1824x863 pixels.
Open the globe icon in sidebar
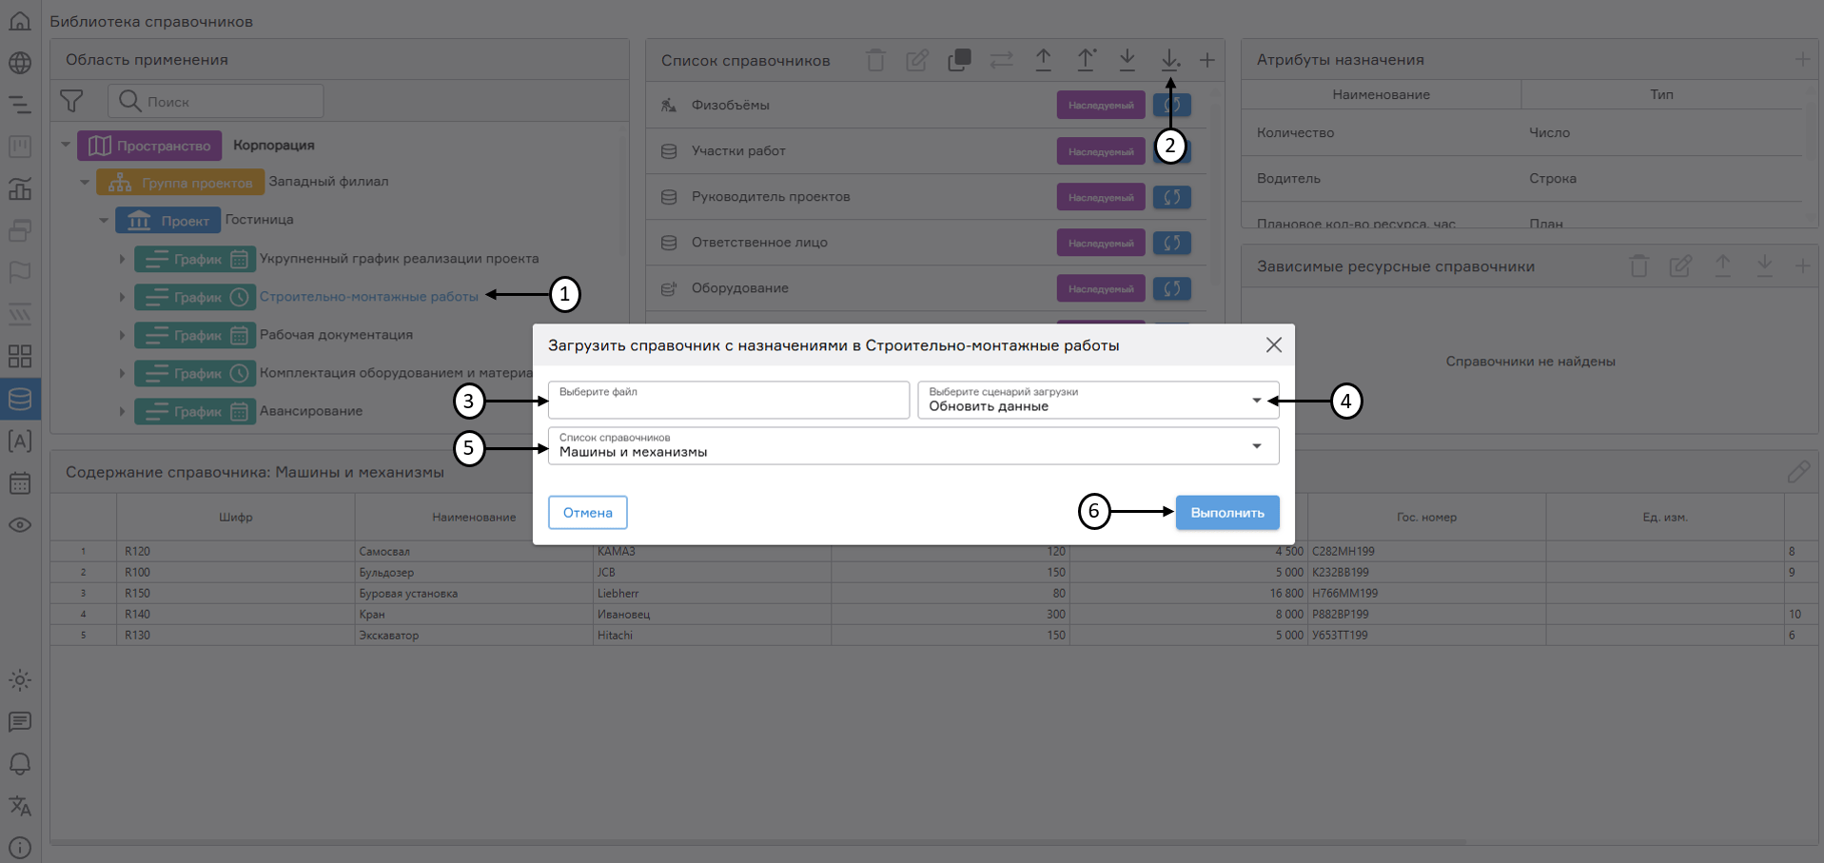(20, 63)
